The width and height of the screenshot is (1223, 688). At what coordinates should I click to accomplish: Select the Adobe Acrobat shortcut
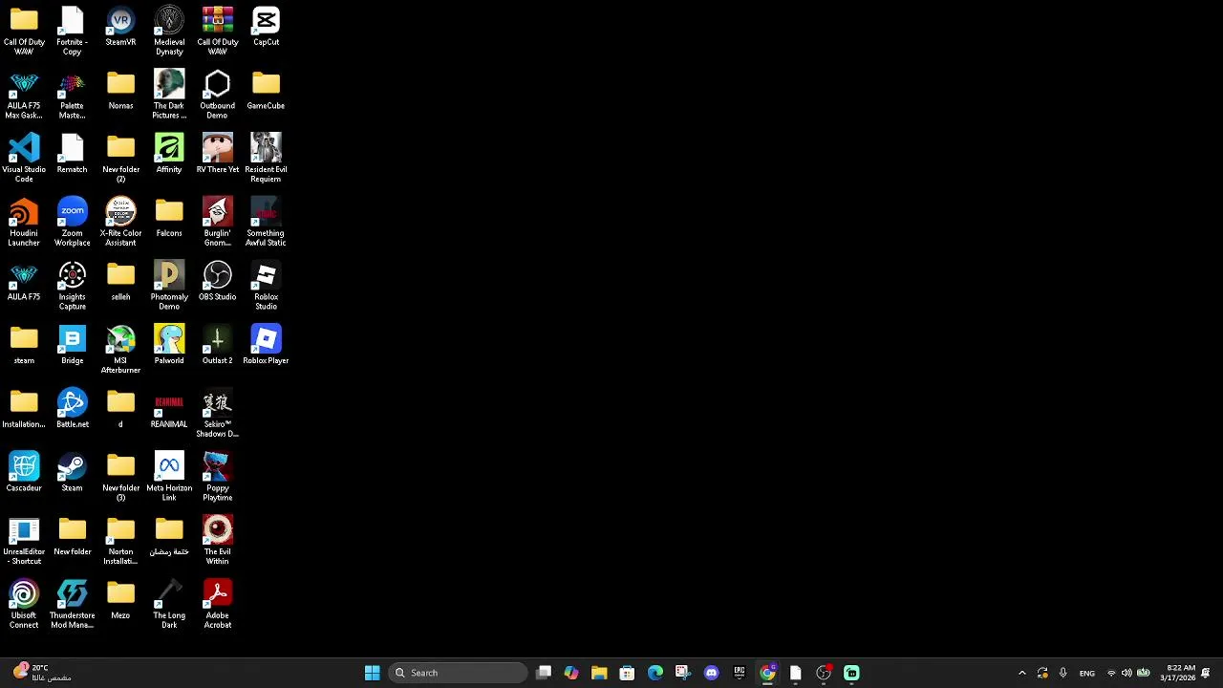(217, 605)
